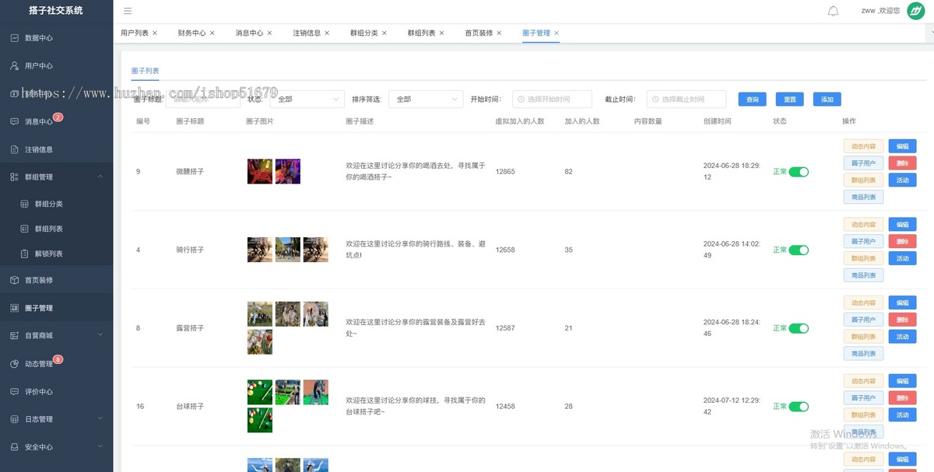Open the 排序筛选 dropdown
This screenshot has width=934, height=472.
click(x=426, y=100)
